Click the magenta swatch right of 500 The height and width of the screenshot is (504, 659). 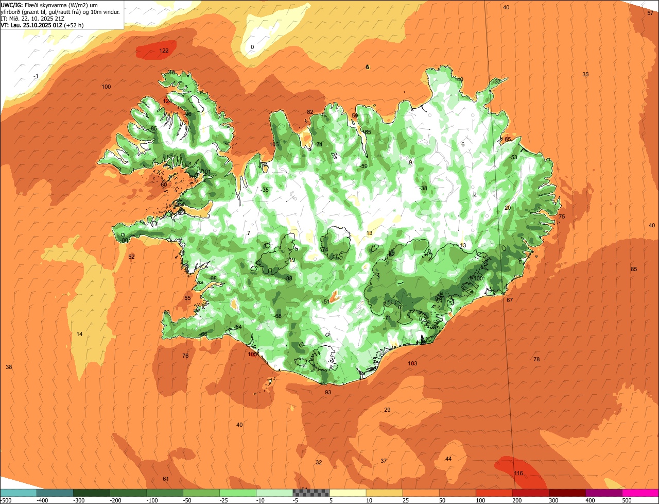(x=640, y=493)
